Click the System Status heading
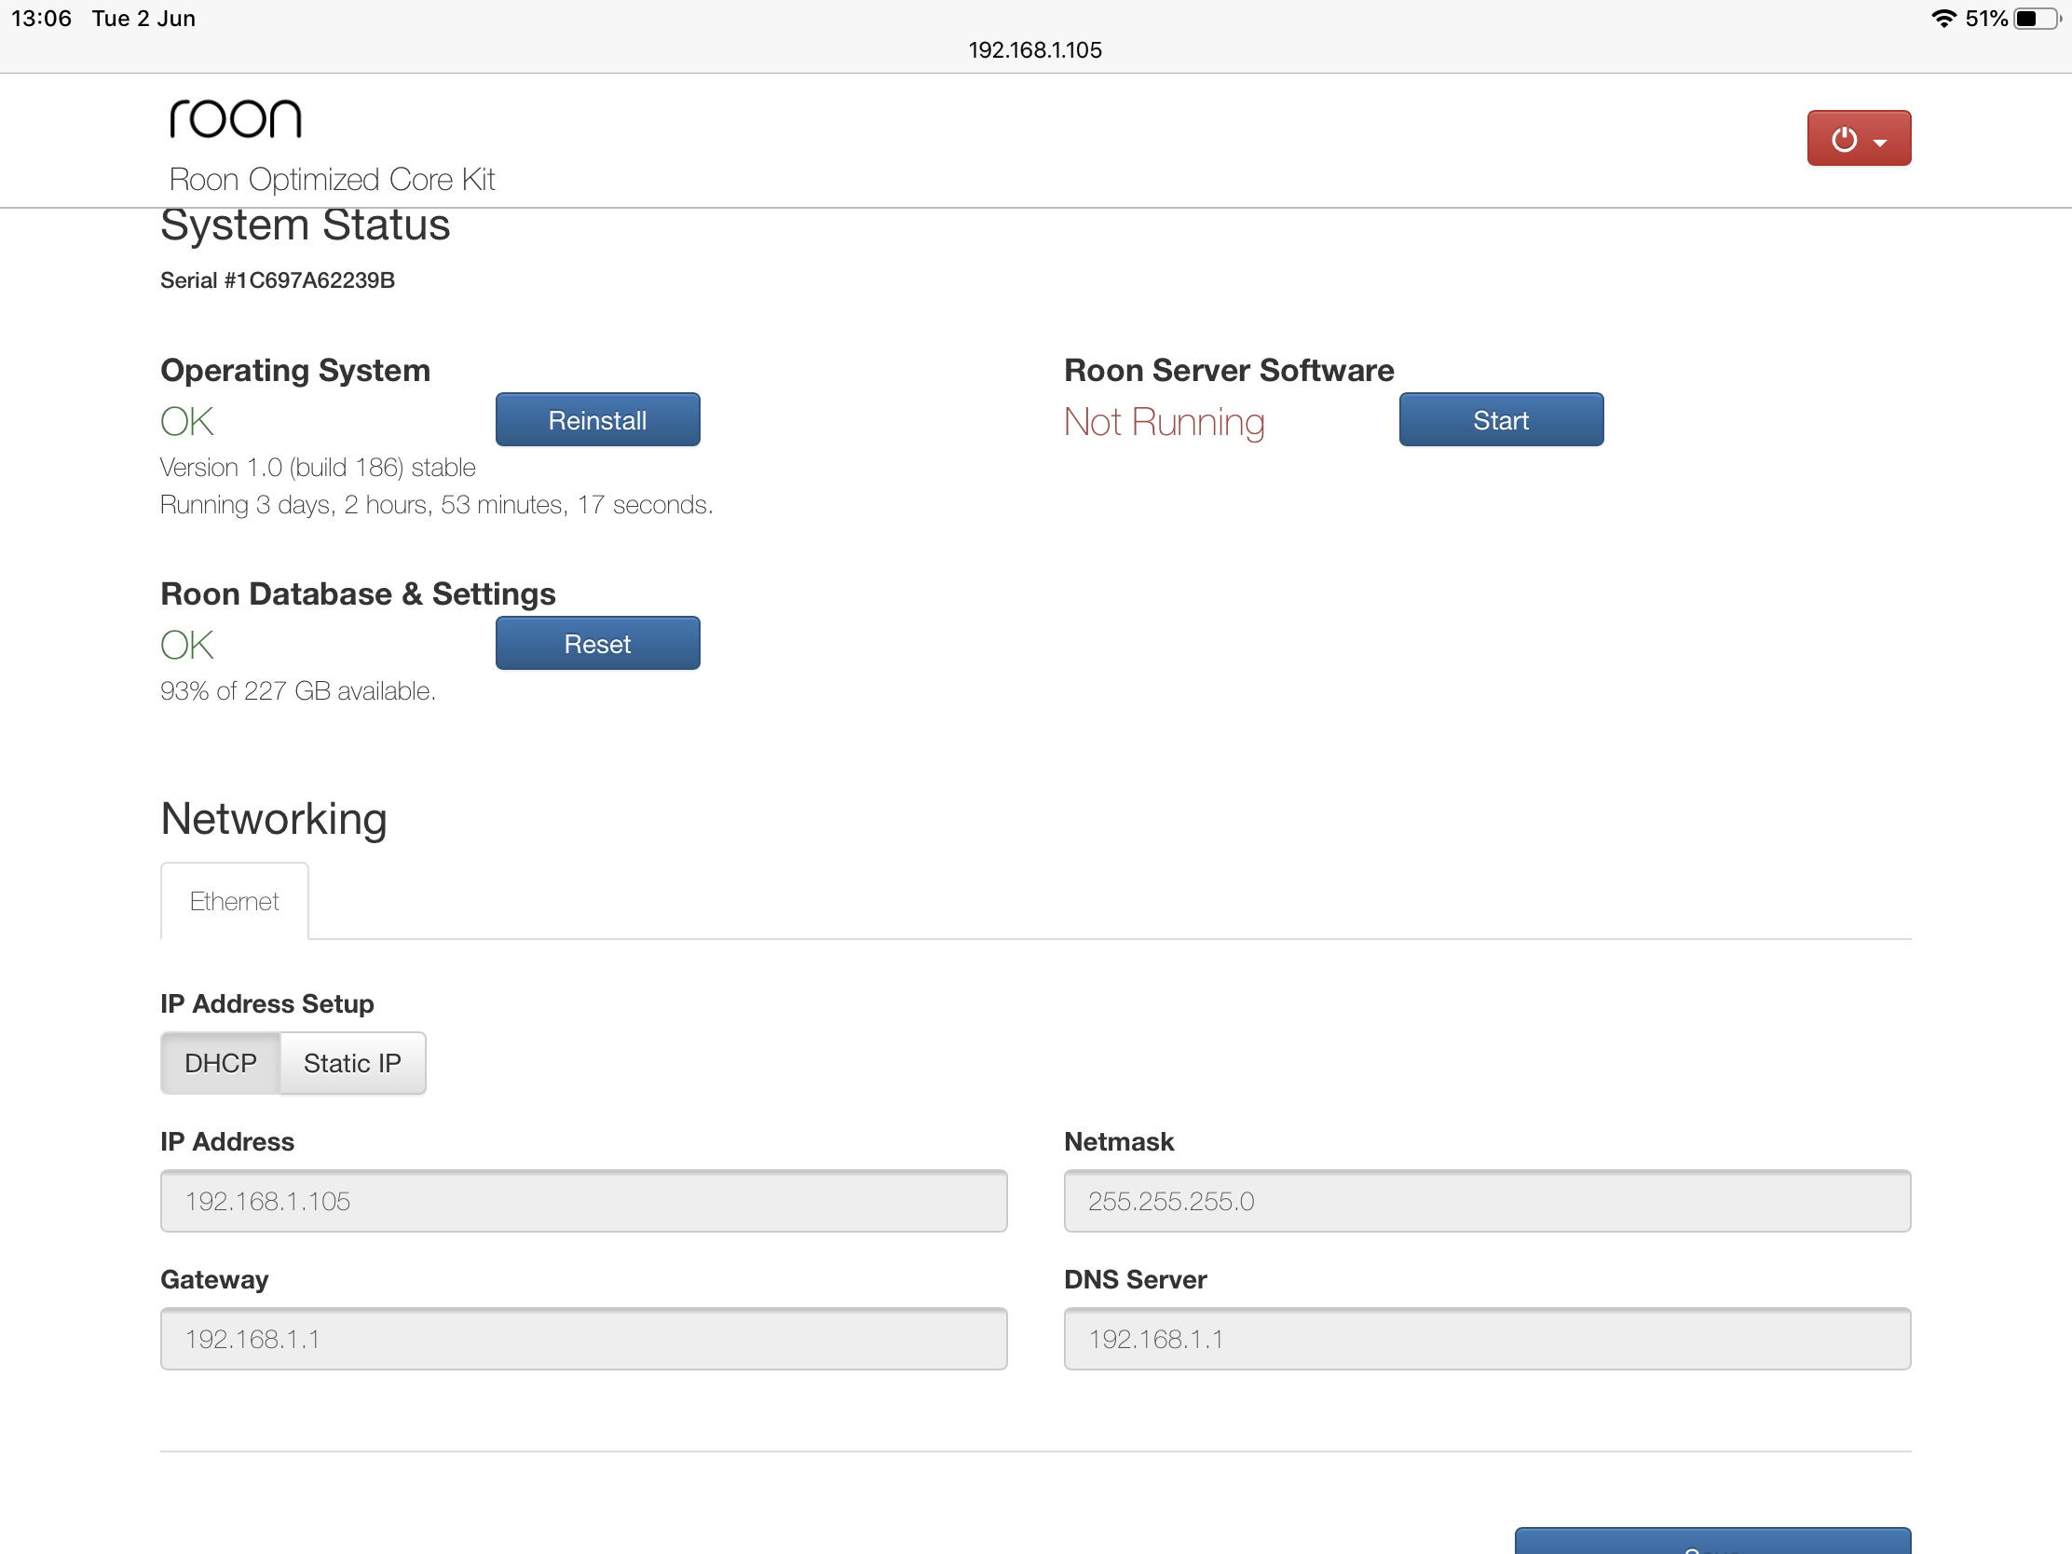Image resolution: width=2072 pixels, height=1554 pixels. [x=306, y=225]
